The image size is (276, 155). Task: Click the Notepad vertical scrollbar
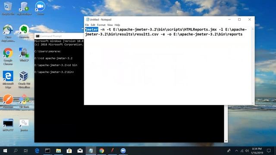tap(253, 66)
